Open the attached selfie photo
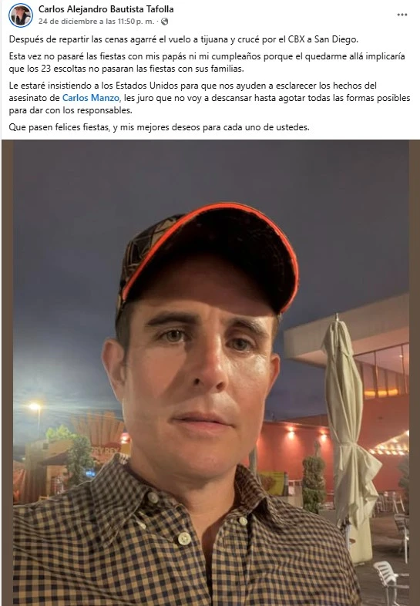Viewport: 420px width, 606px height. pos(210,372)
